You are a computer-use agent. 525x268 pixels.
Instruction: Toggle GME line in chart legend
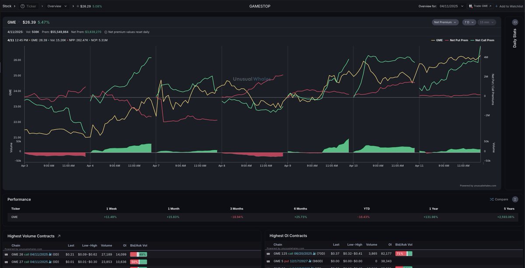[x=437, y=40]
